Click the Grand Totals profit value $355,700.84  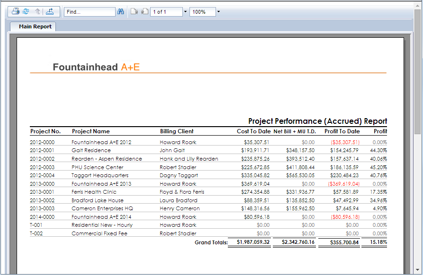[339, 242]
